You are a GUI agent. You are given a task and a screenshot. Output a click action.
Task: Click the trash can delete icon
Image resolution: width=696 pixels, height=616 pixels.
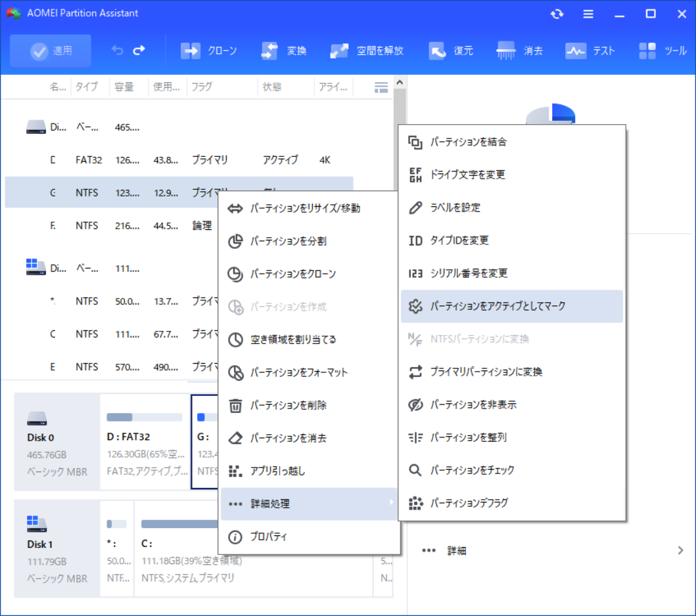tap(235, 405)
